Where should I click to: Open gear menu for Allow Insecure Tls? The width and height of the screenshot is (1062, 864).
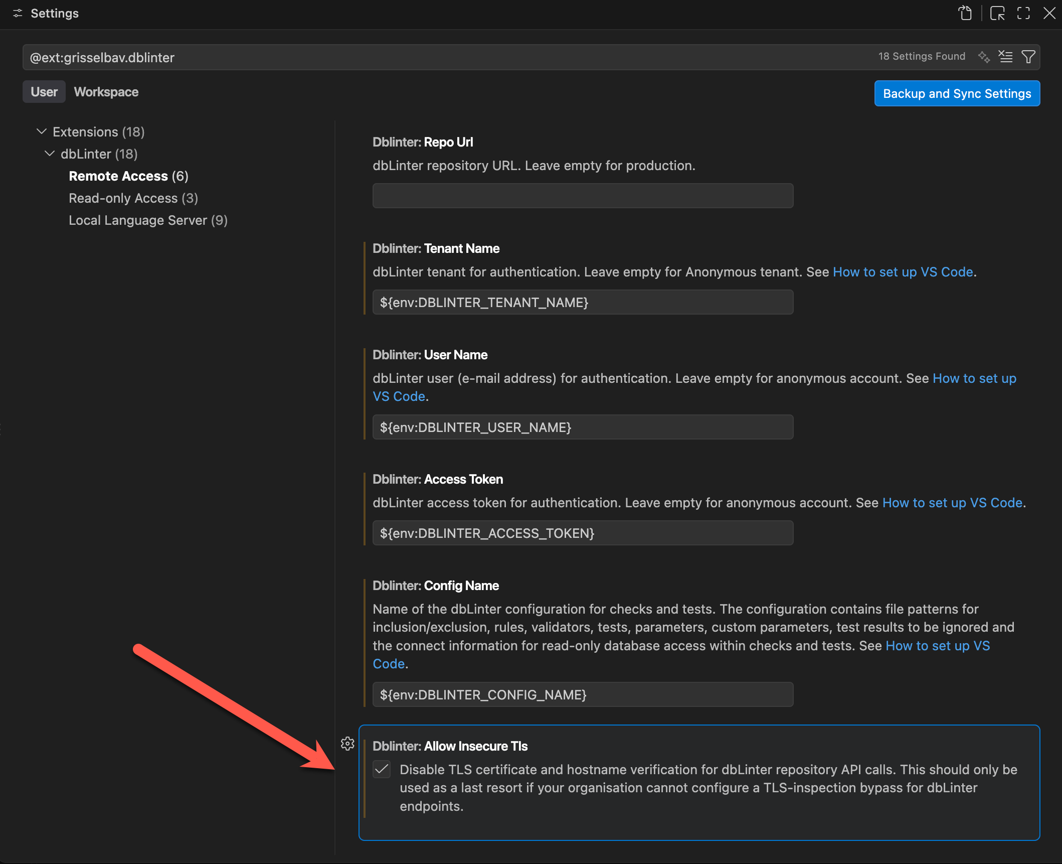pos(347,744)
